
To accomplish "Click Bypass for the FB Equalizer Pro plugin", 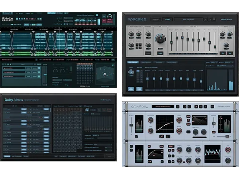I will coord(35,72).
